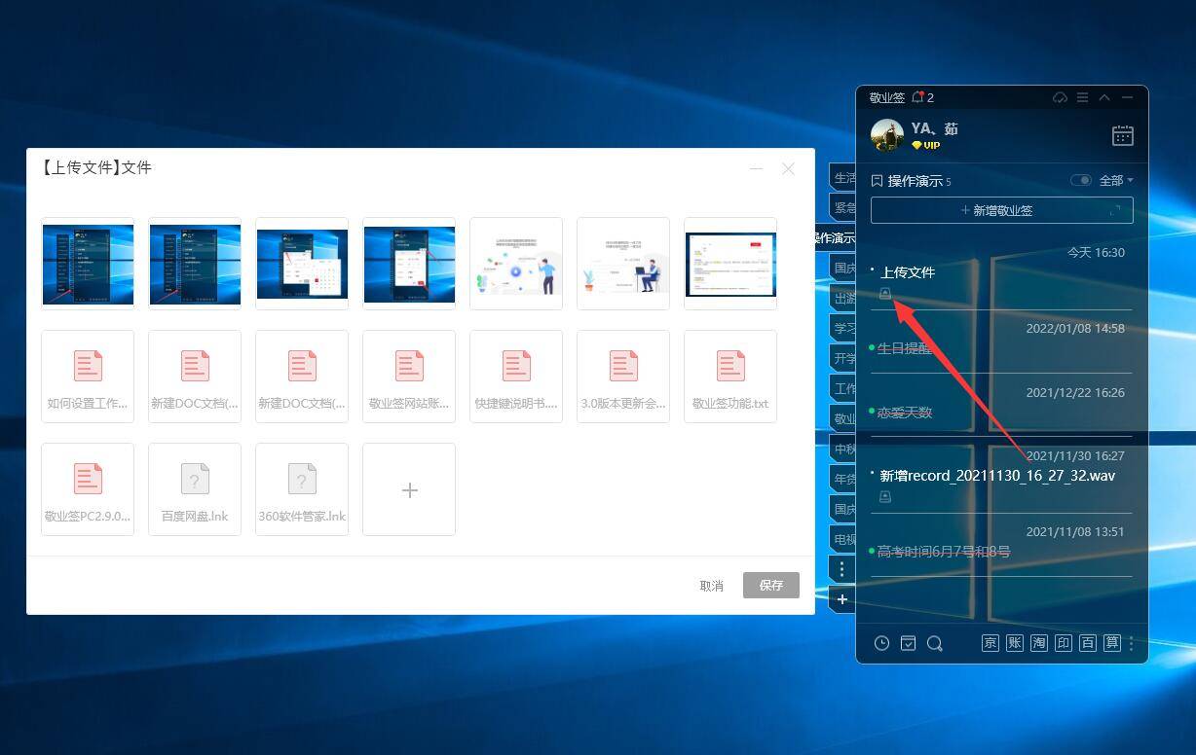Toggle the switch next to 全部
The height and width of the screenshot is (755, 1196).
[x=1081, y=180]
